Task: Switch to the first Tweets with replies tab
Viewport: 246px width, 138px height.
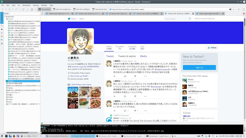Action: point(60,14)
